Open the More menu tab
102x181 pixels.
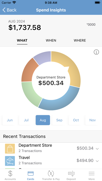click(92, 175)
